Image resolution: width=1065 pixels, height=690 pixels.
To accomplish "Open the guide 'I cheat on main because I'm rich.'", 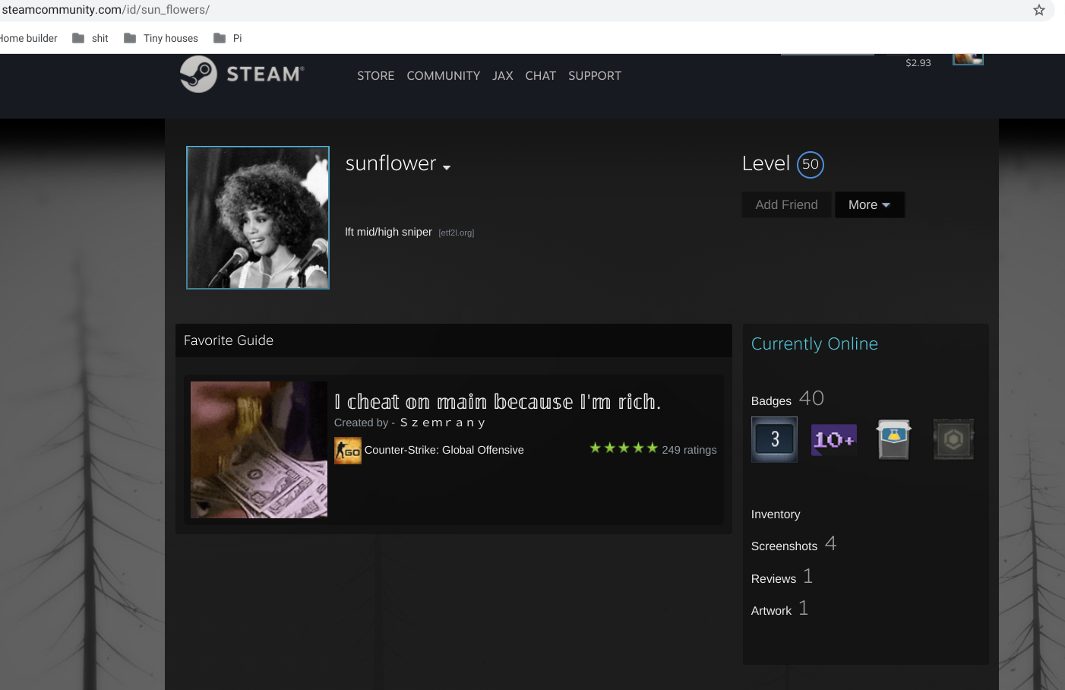I will (x=498, y=401).
